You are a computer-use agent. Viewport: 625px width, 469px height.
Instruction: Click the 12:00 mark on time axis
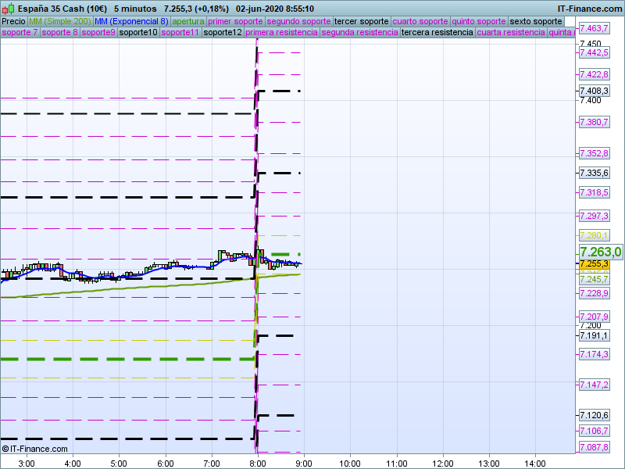[x=443, y=463]
